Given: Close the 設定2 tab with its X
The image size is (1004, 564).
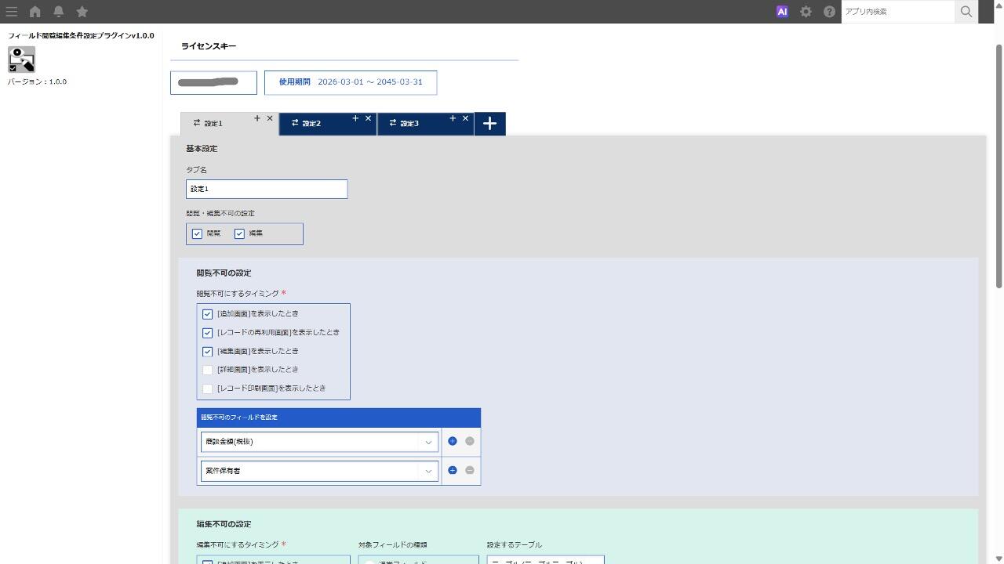Looking at the screenshot, I should (368, 118).
